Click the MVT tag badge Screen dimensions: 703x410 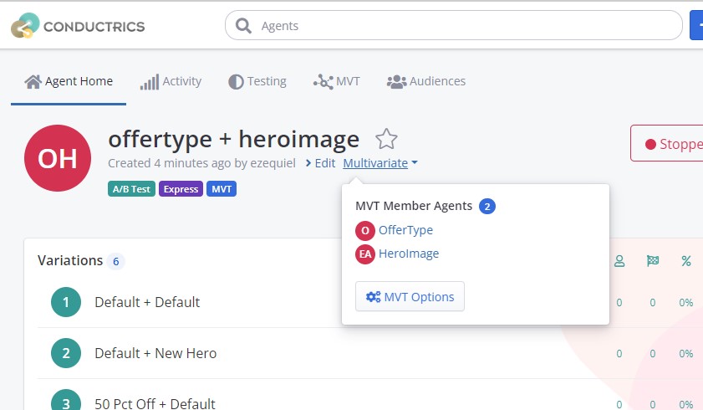(222, 189)
